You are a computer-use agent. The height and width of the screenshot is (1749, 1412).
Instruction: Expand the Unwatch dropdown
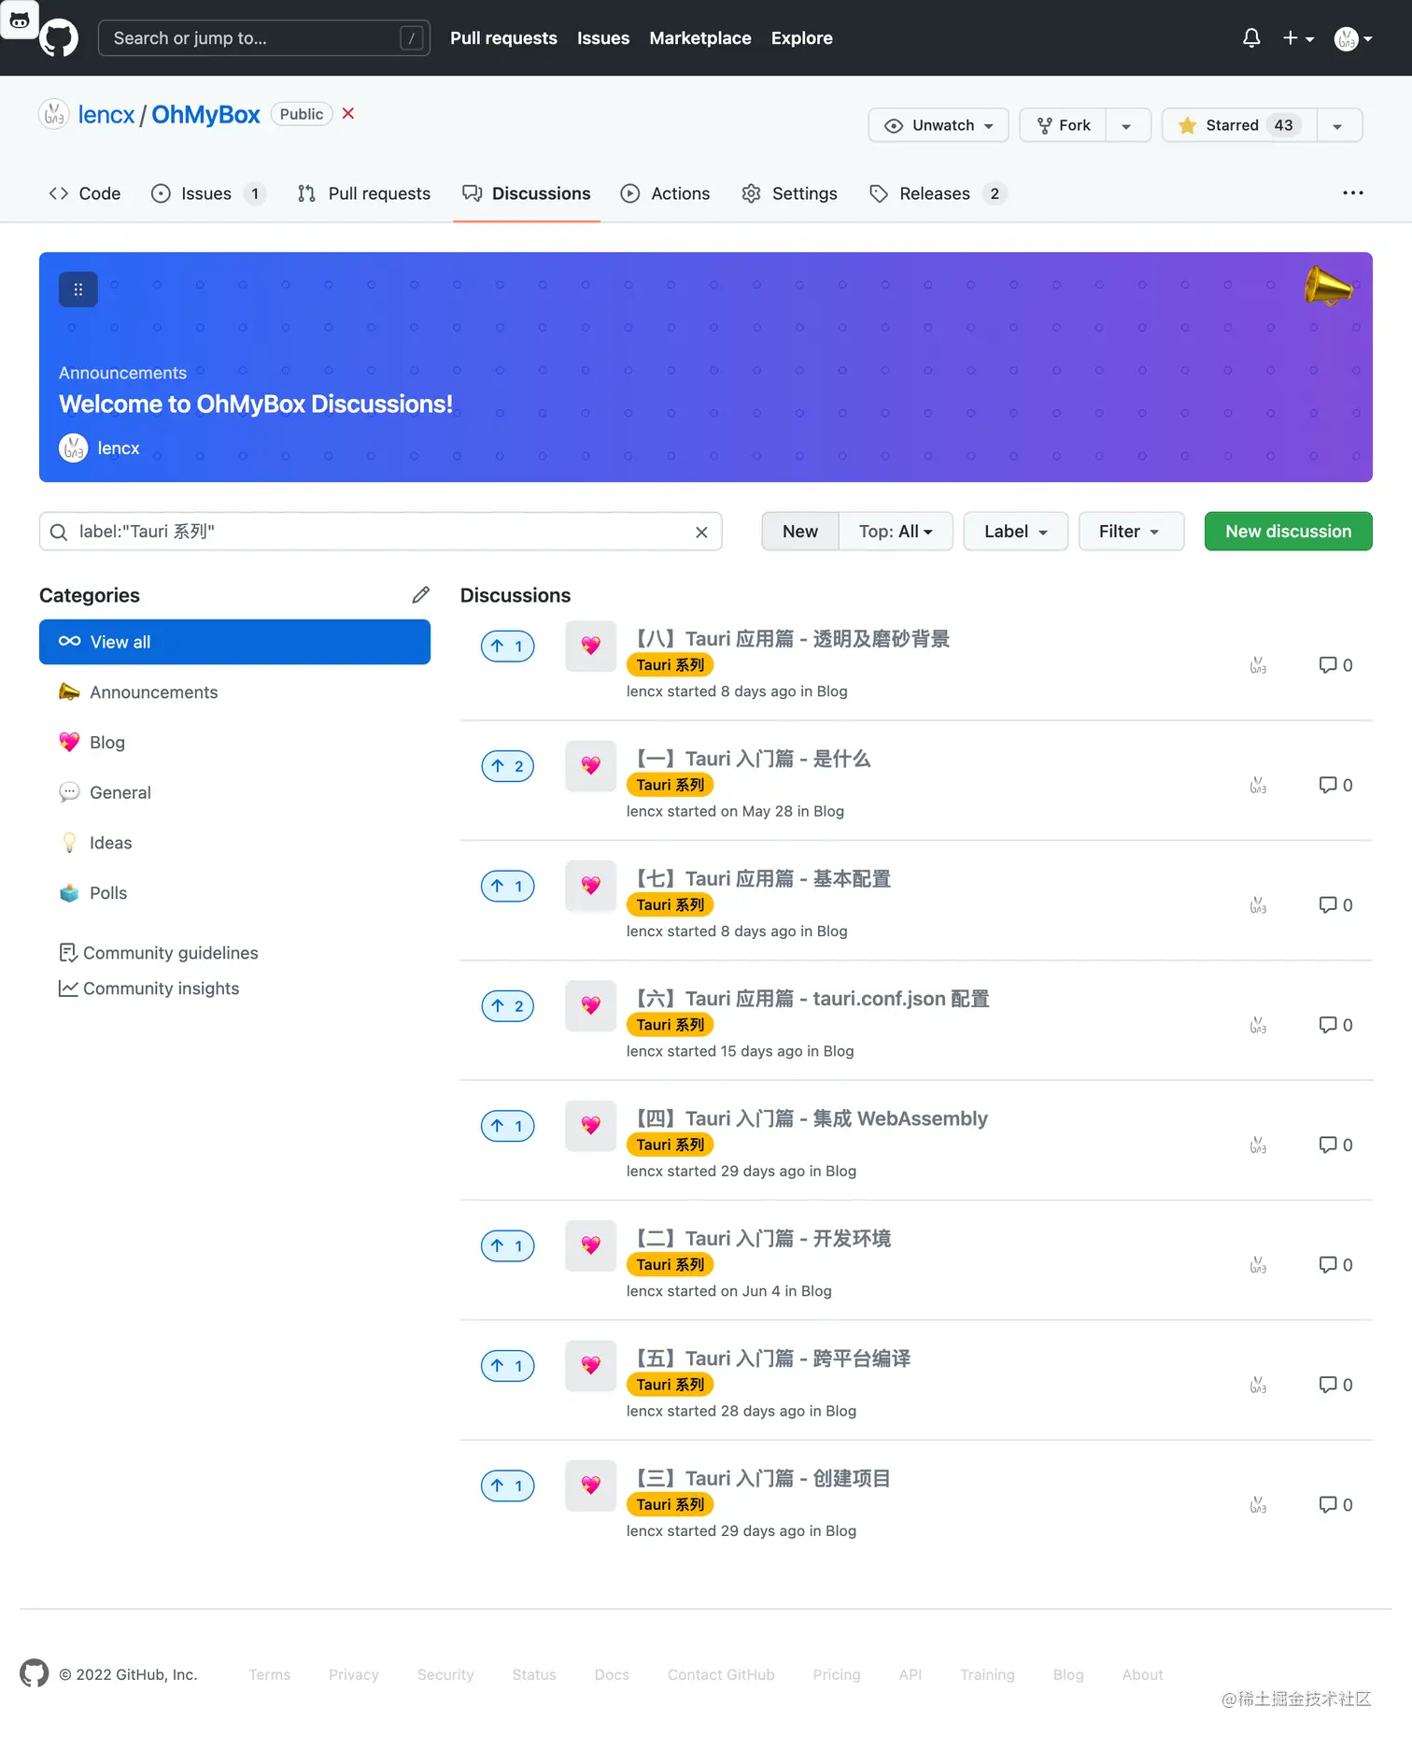coord(939,125)
